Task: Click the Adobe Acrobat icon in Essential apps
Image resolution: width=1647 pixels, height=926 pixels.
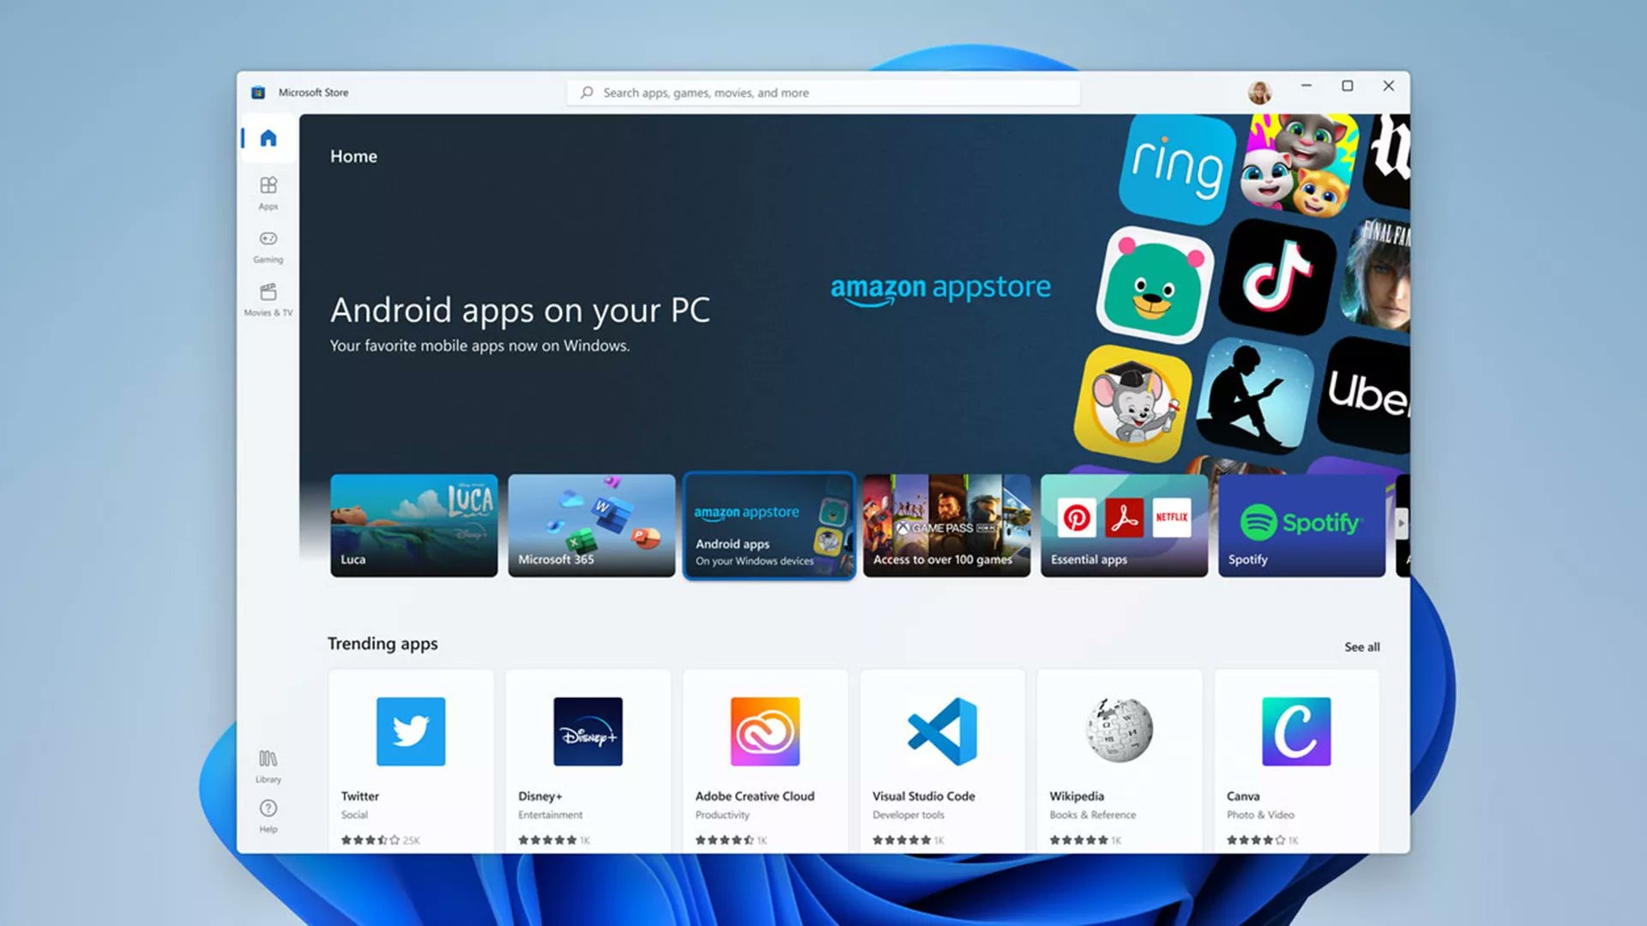Action: [x=1125, y=518]
